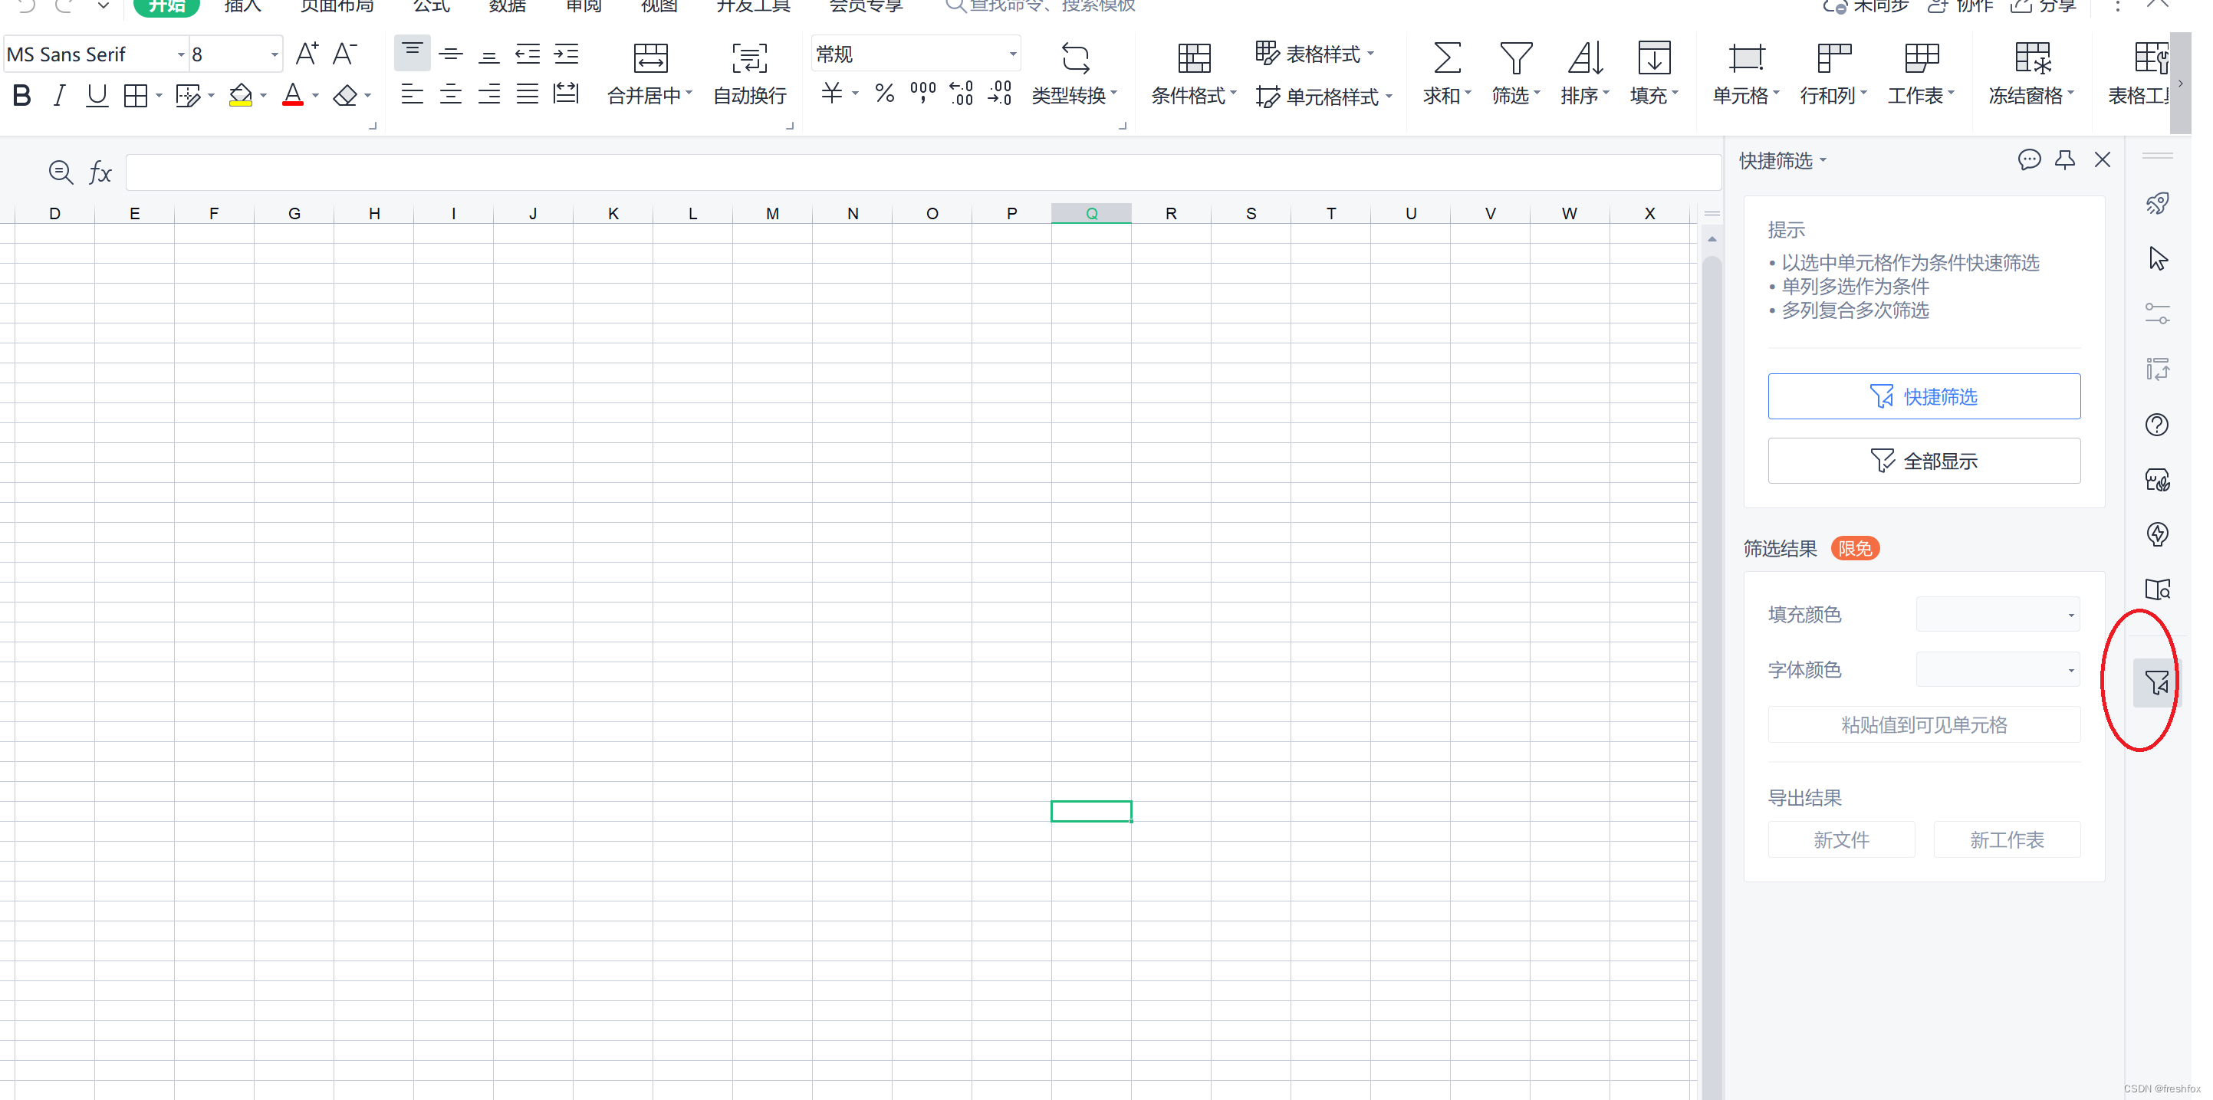The height and width of the screenshot is (1100, 2213).
Task: Click the AutoSum sigma icon
Action: [x=1446, y=58]
